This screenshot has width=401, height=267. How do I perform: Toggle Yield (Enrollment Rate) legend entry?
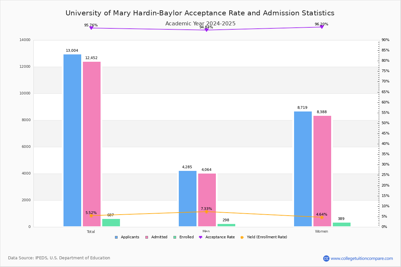coord(242,237)
